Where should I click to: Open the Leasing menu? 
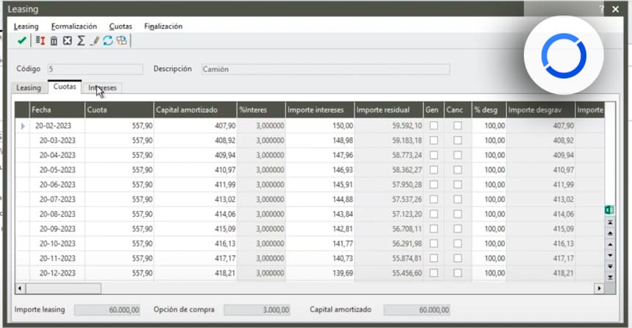pos(26,26)
